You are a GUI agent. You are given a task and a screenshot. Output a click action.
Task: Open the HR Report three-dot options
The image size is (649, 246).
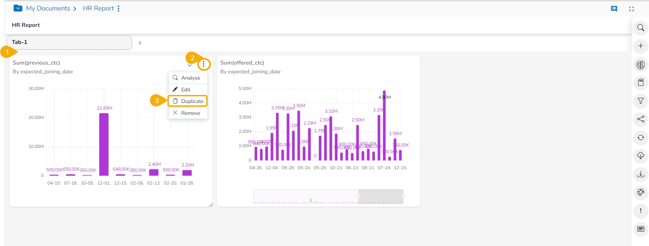click(119, 8)
